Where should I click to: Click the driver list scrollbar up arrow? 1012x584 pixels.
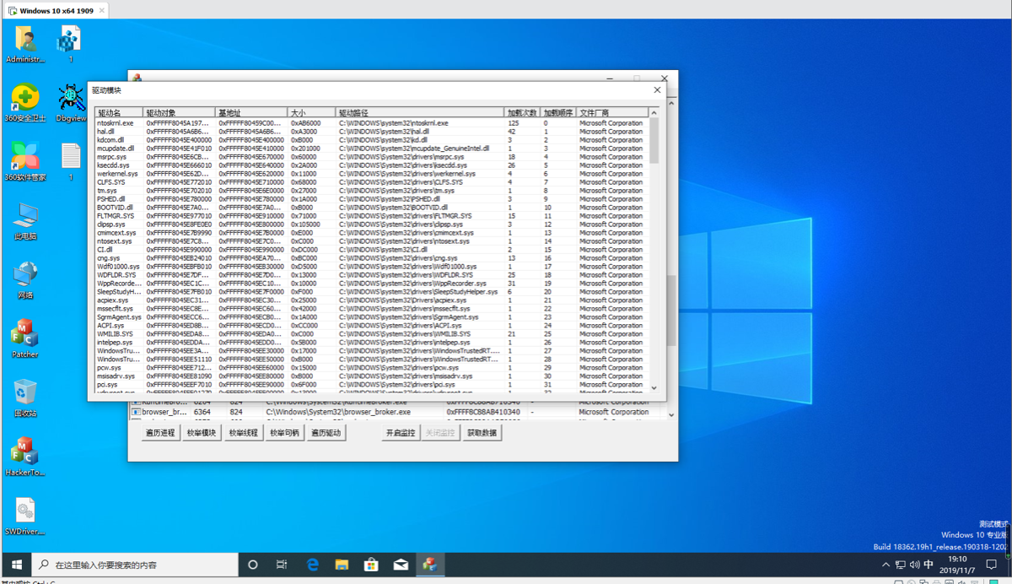pyautogui.click(x=654, y=112)
